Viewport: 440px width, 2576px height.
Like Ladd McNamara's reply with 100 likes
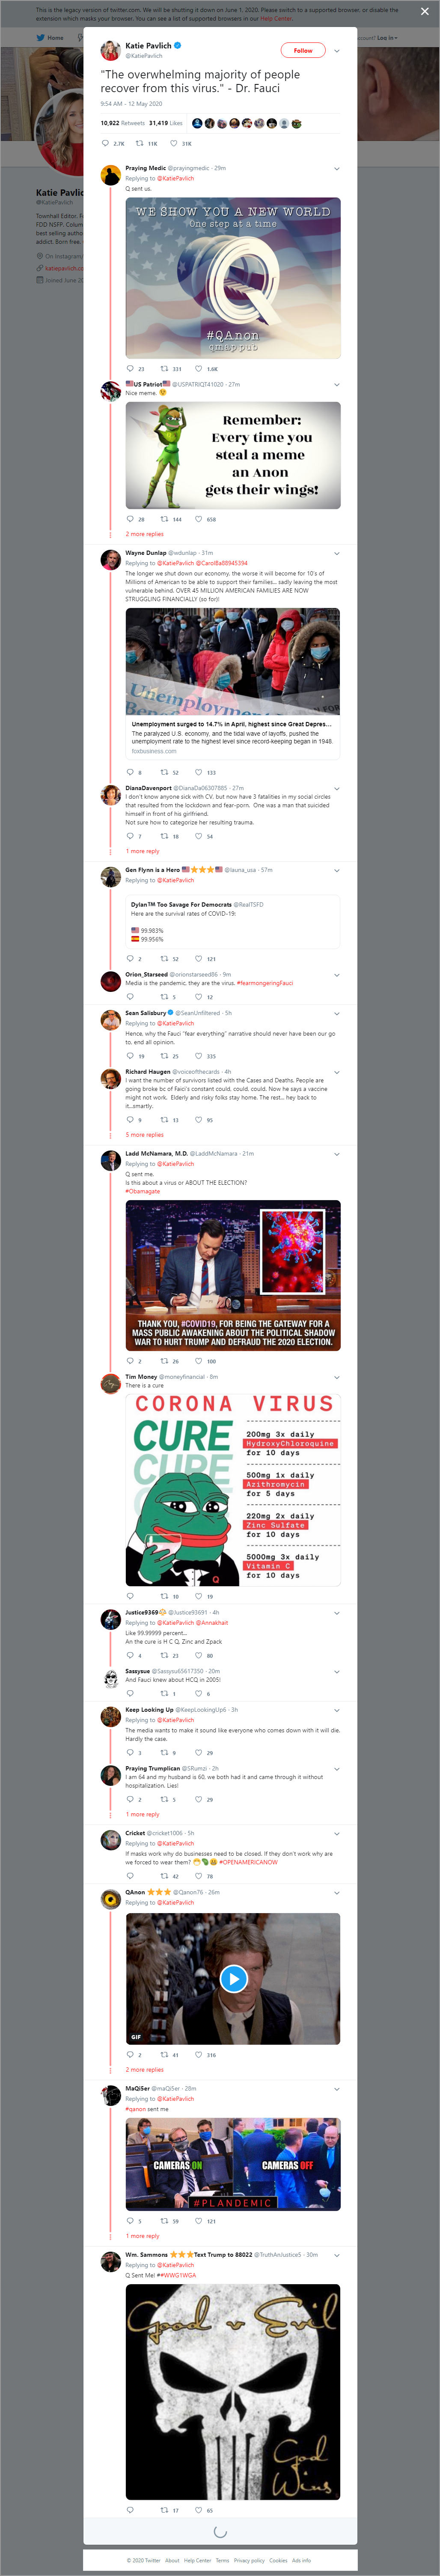[198, 1361]
